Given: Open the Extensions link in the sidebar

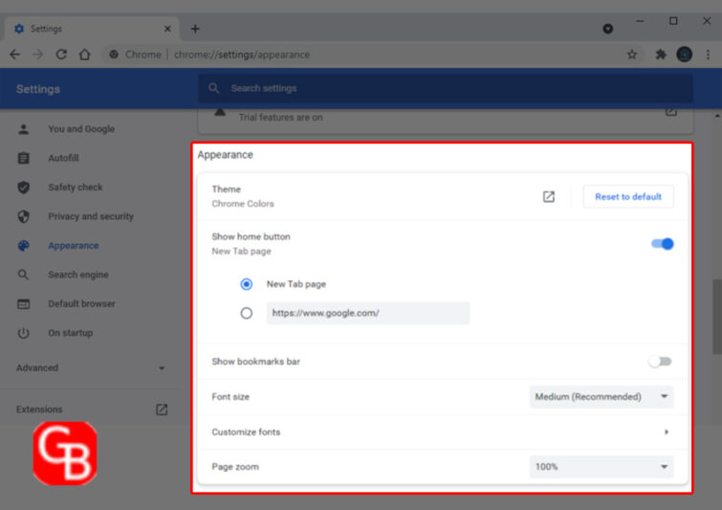Looking at the screenshot, I should click(x=39, y=410).
